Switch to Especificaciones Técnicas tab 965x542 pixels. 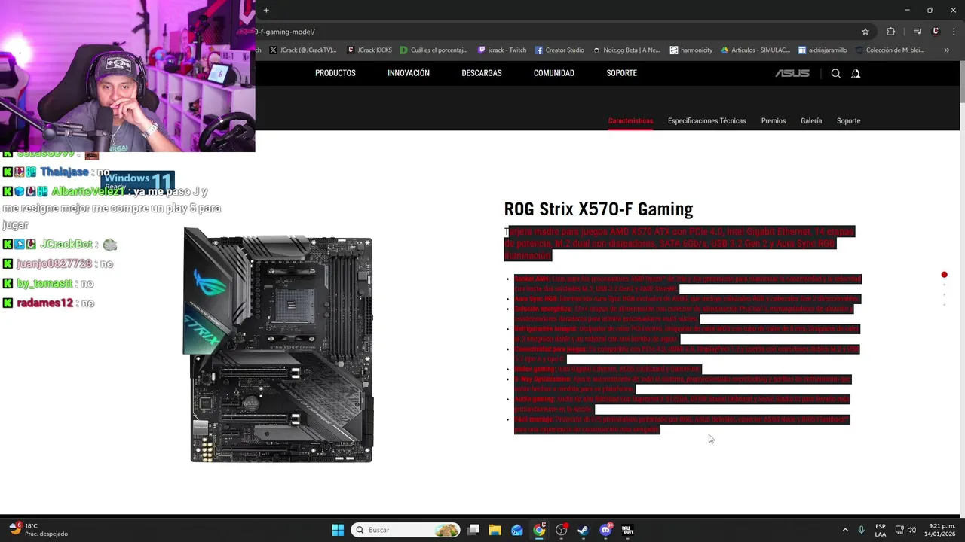click(x=707, y=121)
